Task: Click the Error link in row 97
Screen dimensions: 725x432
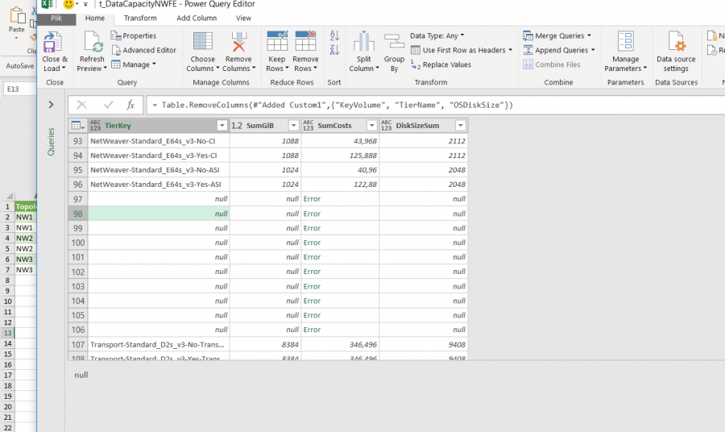Action: coord(312,199)
